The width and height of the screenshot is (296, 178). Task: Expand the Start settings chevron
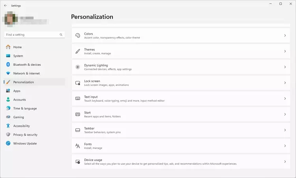tap(285, 114)
